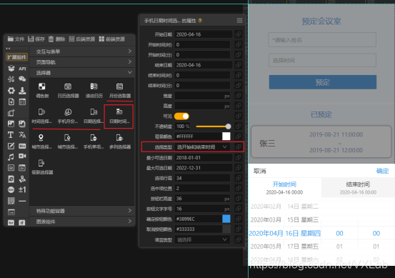The height and width of the screenshot is (278, 395).
Task: Click the WeChat icon in left sidebar
Action: [22, 79]
